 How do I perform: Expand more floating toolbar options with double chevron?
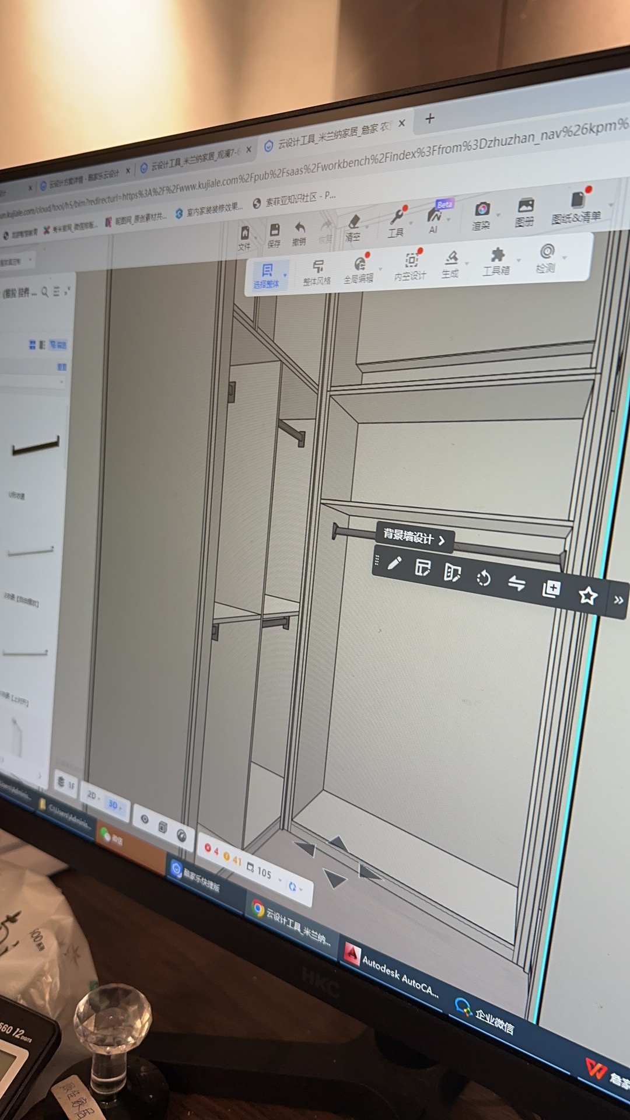(x=619, y=600)
